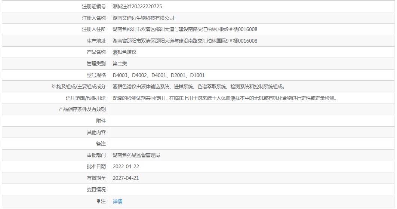
Task: Click the 生产地址 address value
Action: (x=185, y=41)
